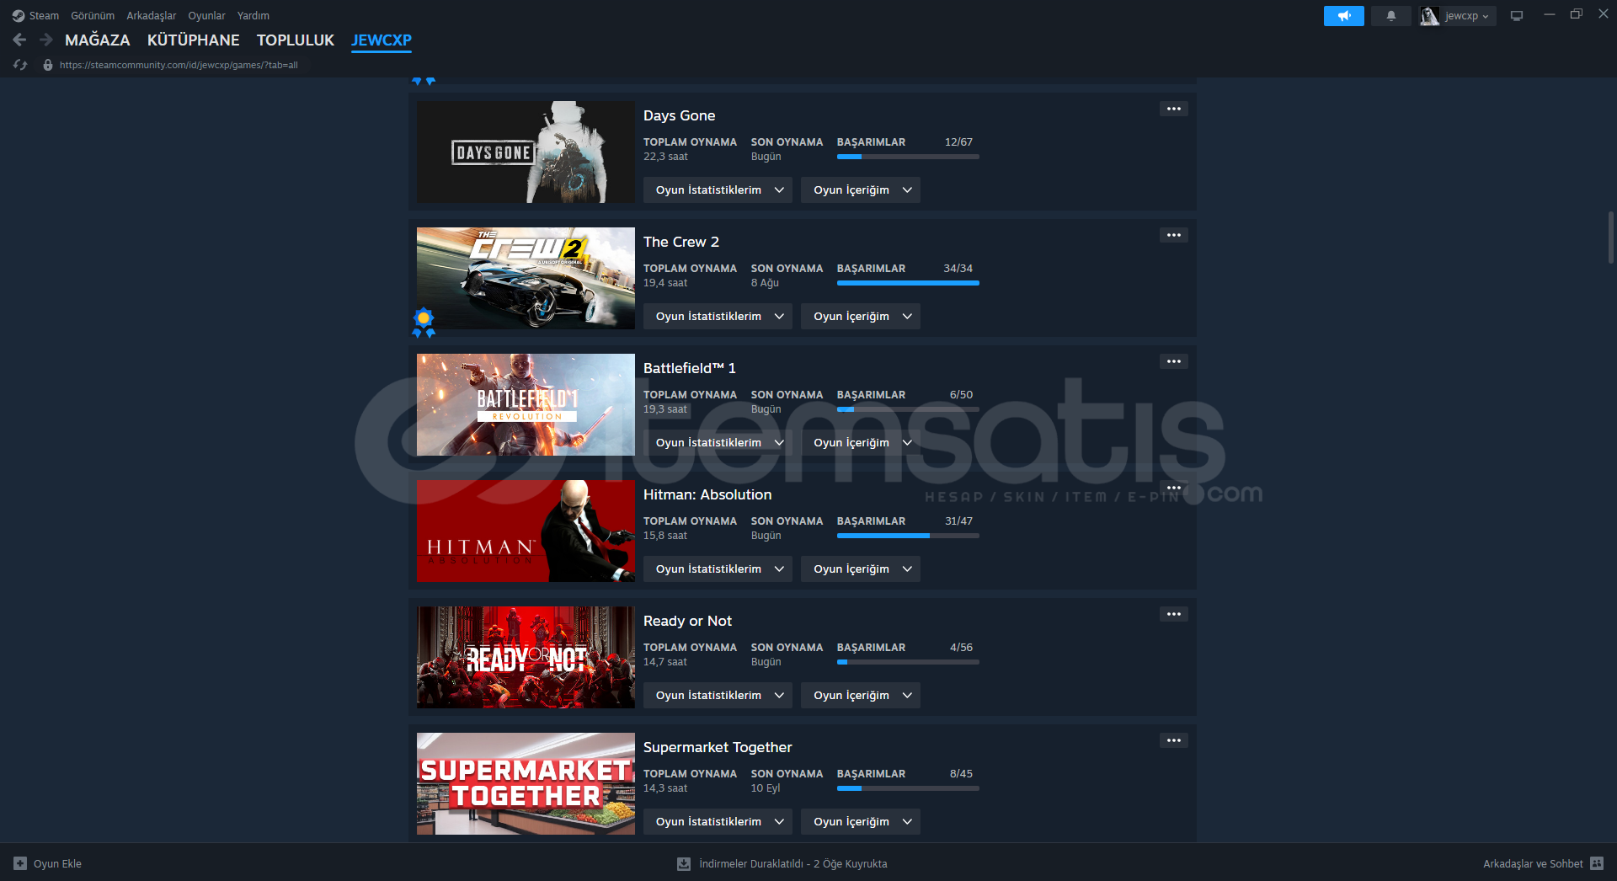
Task: Open more options for Days Gone
Action: (x=1174, y=109)
